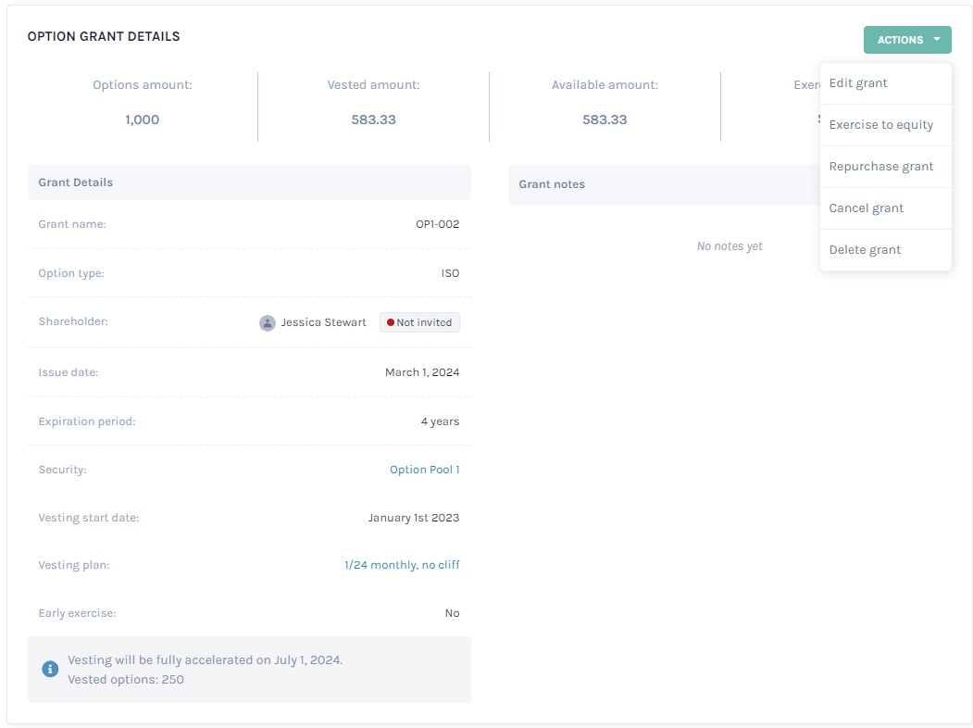Click the expiration period value 4 years
Screen dimensions: 973x728
pos(440,421)
